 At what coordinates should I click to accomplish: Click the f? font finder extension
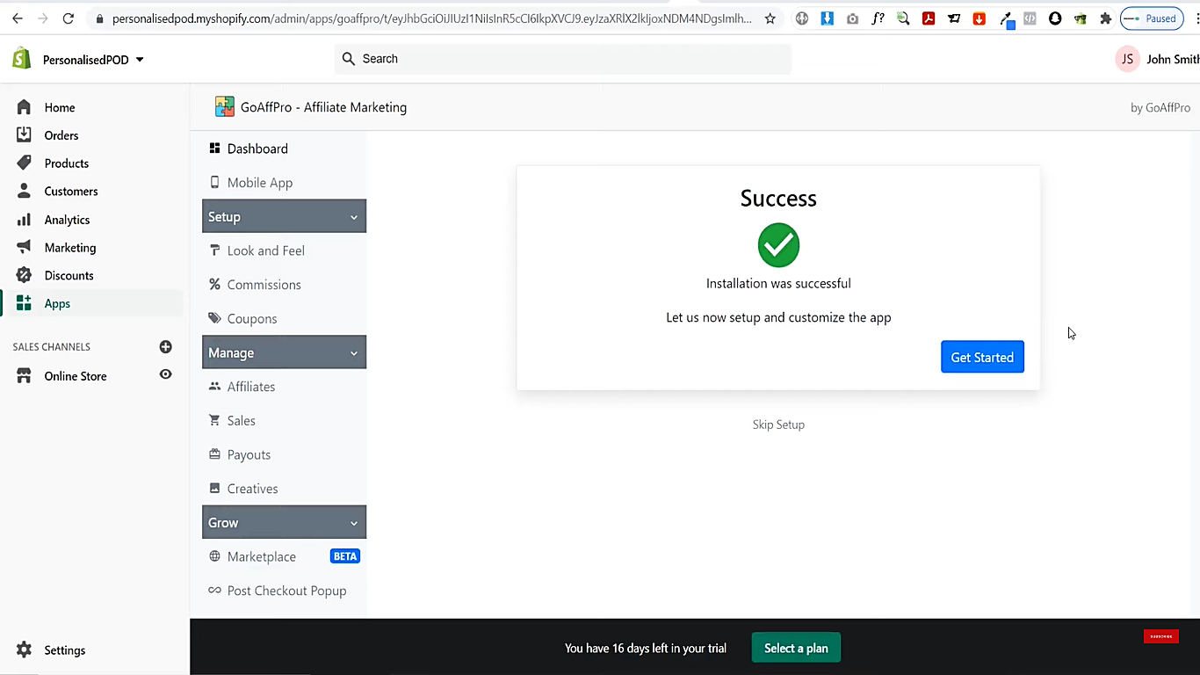878,18
